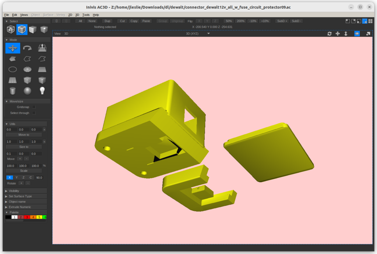377x254 pixels.
Task: Select the Y rotation axis toggle
Action: pos(17,178)
